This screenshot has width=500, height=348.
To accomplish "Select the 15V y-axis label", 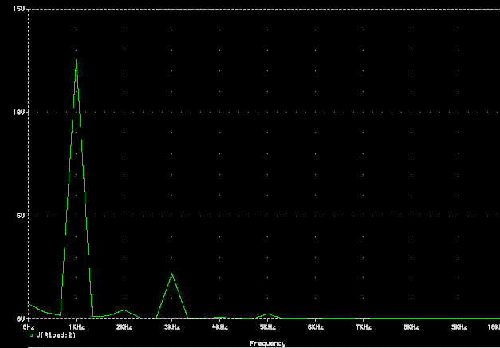I will (x=22, y=9).
